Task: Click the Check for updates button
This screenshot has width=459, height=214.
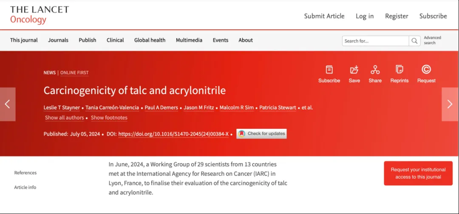Action: pyautogui.click(x=261, y=133)
